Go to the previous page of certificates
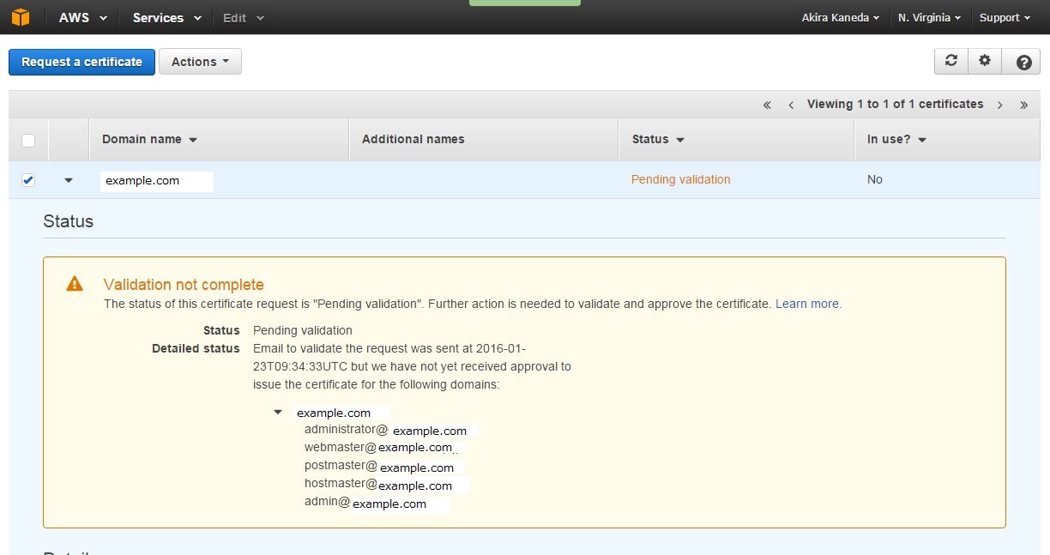This screenshot has width=1050, height=555. point(790,105)
